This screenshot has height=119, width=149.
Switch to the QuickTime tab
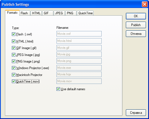pos(85,13)
